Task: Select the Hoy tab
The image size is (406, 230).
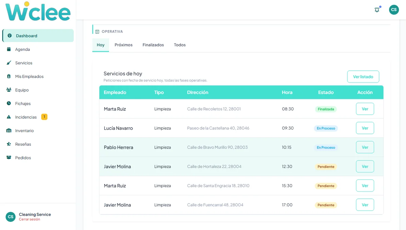Action: [100, 45]
